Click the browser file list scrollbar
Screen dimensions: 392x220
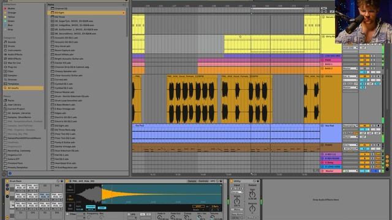(x=127, y=23)
